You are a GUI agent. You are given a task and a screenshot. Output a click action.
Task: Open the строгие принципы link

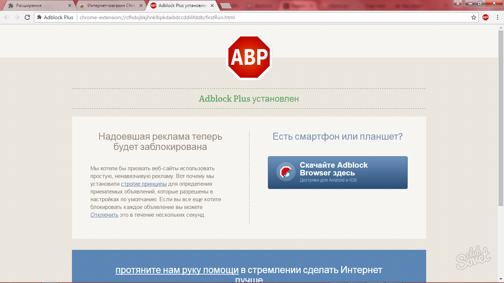click(144, 184)
